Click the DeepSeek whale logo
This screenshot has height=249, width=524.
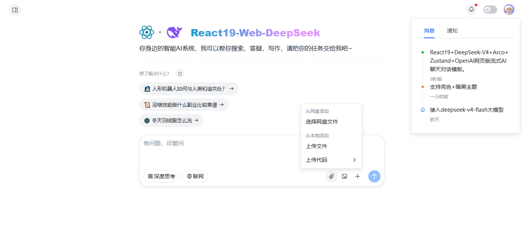[174, 33]
